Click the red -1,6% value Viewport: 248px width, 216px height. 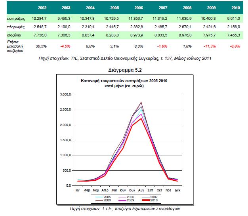coord(162,46)
